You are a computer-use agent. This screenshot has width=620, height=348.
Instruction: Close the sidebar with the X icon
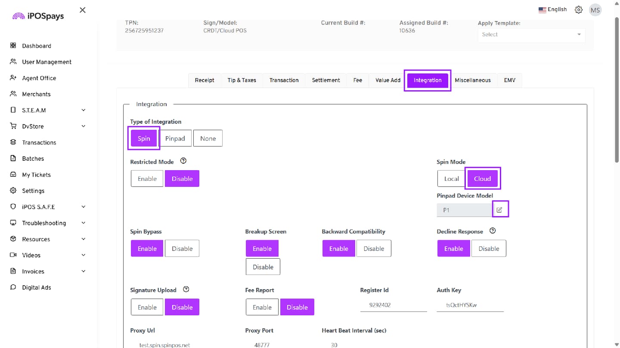pyautogui.click(x=83, y=10)
